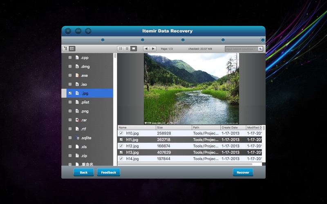
Task: Select the .rar file type row
Action: click(87, 120)
